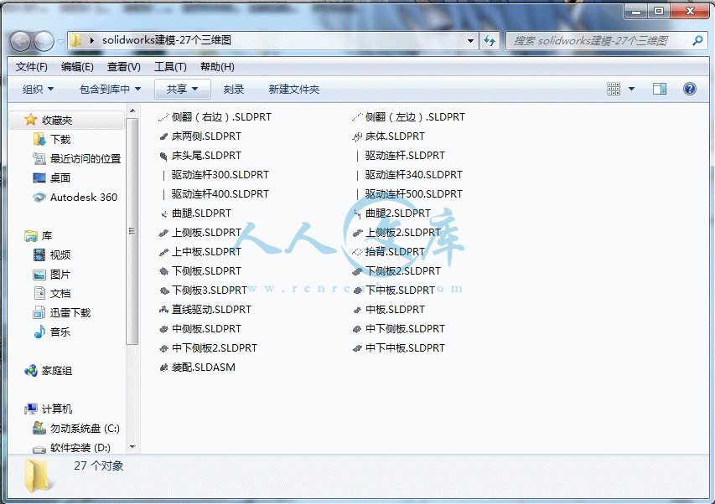The height and width of the screenshot is (504, 715).
Task: Open the 文件(F) menu
Action: (x=32, y=67)
